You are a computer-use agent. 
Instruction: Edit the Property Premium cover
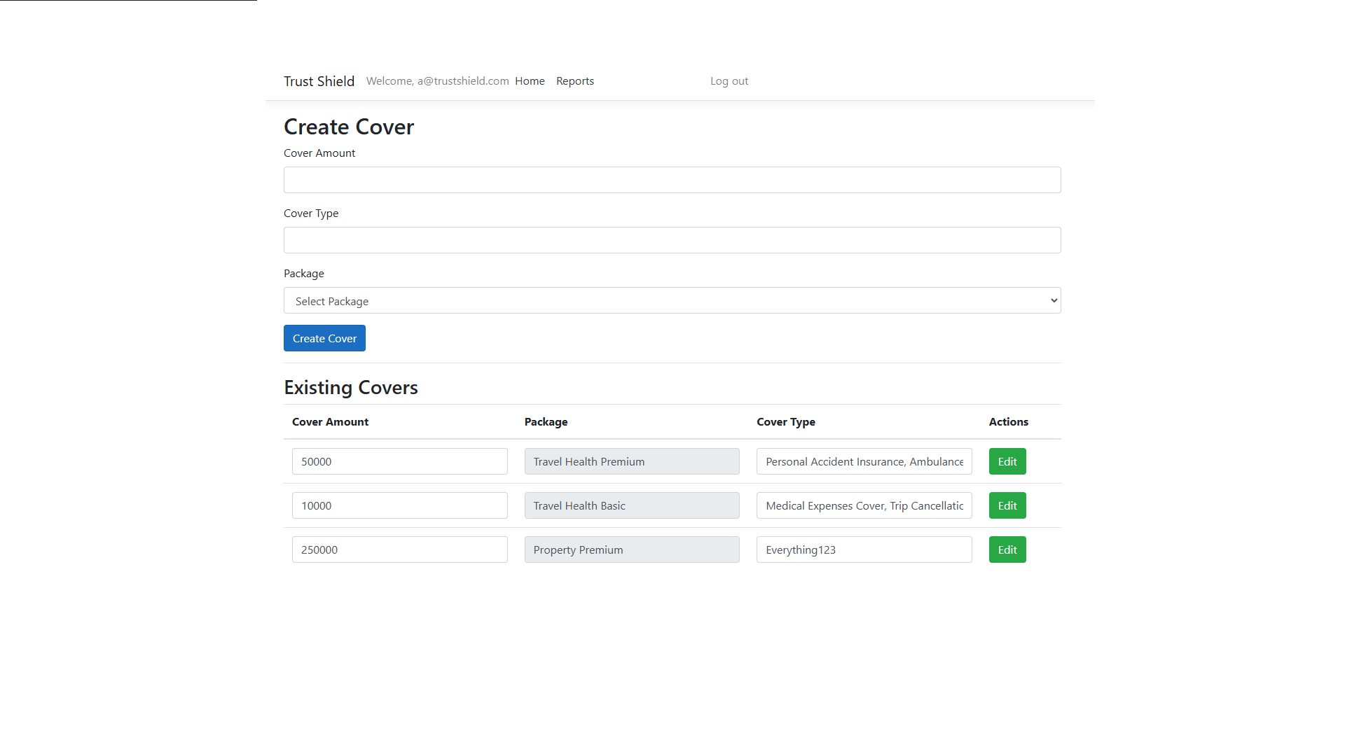1007,549
